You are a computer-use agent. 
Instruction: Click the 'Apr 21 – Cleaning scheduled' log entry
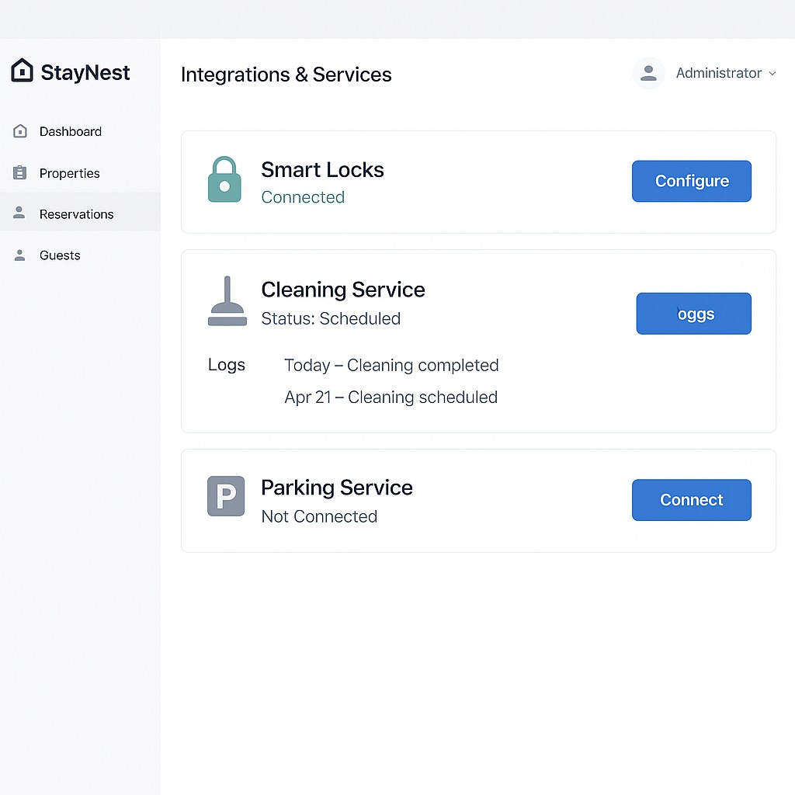click(391, 397)
